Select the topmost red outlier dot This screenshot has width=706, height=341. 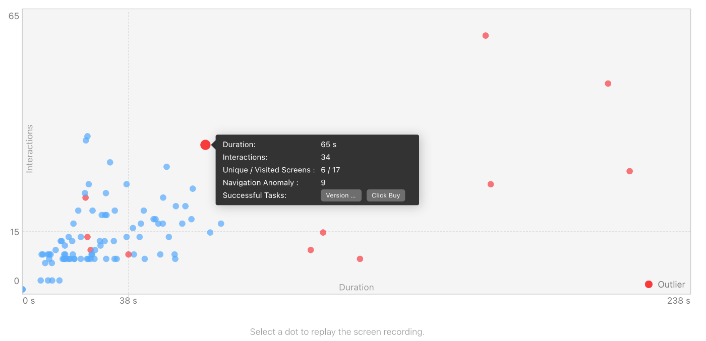pyautogui.click(x=486, y=36)
